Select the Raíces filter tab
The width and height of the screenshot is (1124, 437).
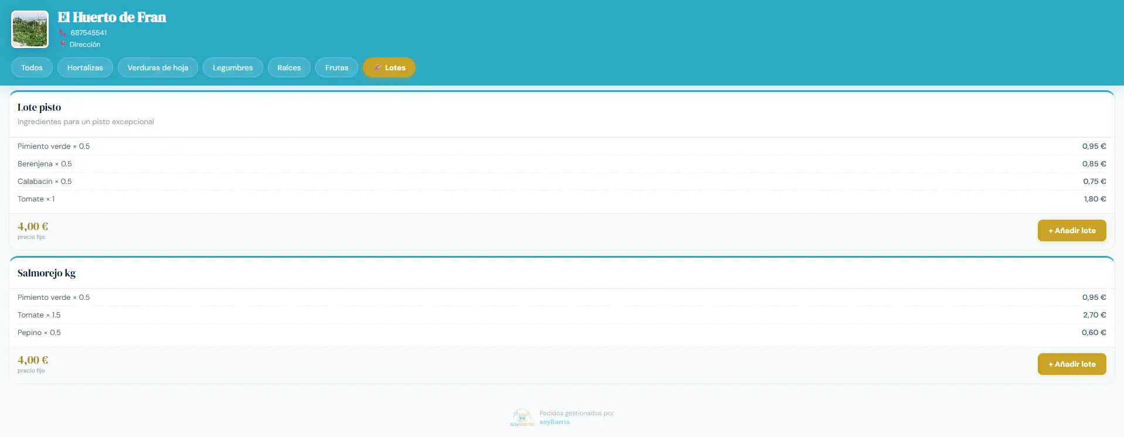coord(289,68)
